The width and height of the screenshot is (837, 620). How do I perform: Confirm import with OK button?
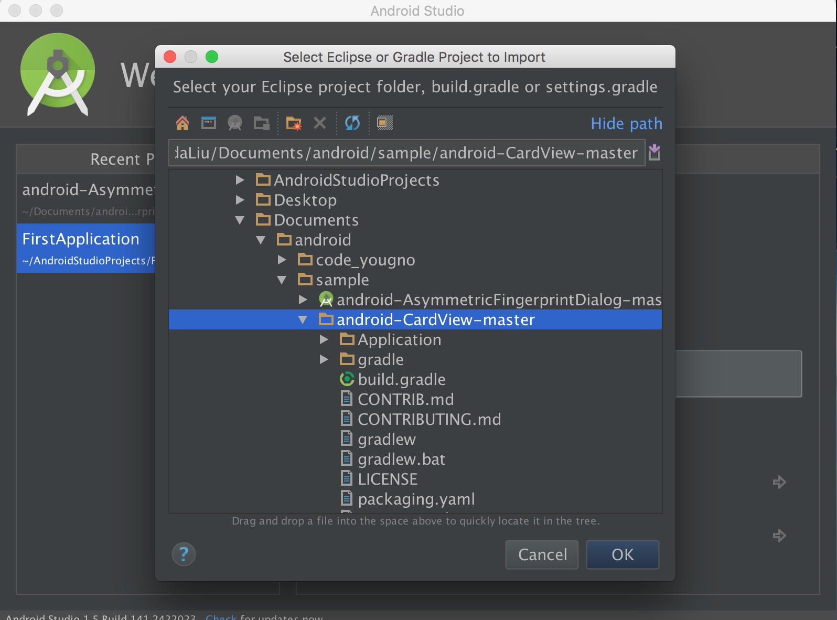click(x=623, y=554)
